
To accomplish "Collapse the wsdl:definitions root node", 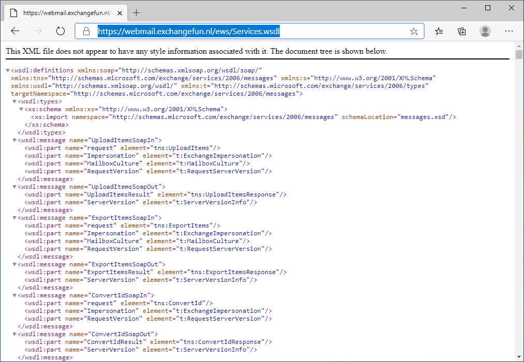I will pyautogui.click(x=8, y=70).
